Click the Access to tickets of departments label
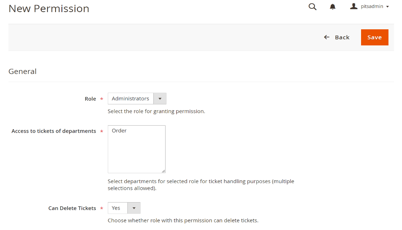402x230 pixels. [x=54, y=131]
